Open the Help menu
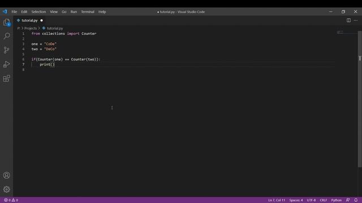362x203 pixels. click(102, 12)
